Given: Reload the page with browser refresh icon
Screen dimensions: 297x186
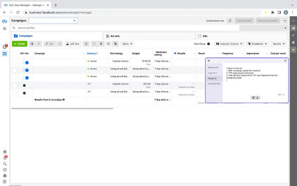Looking at the screenshot, I should click(x=17, y=12).
